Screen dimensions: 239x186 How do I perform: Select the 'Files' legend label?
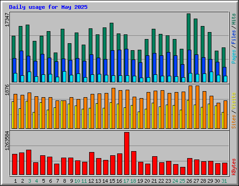(x=233, y=37)
